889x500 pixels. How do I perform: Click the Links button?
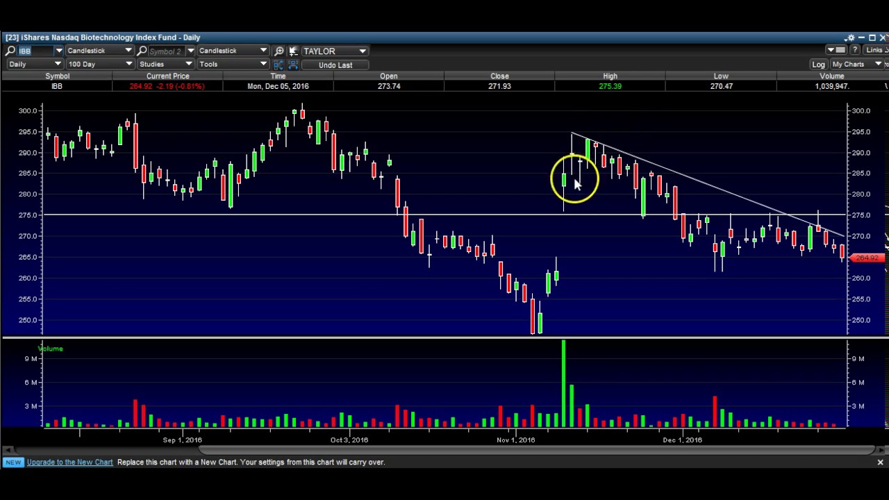click(875, 50)
